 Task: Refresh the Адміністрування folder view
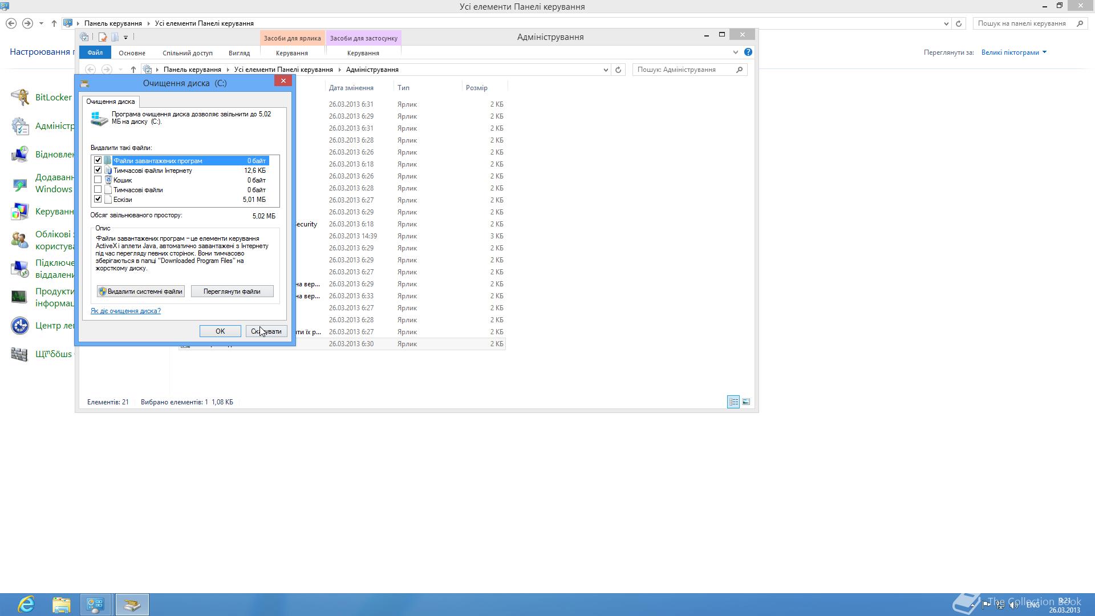(x=618, y=70)
